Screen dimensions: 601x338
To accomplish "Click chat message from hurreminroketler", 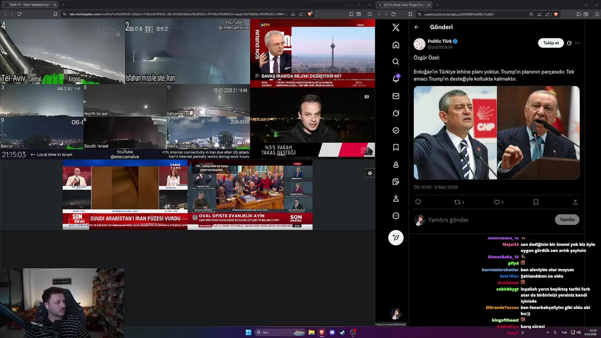I will (528, 270).
